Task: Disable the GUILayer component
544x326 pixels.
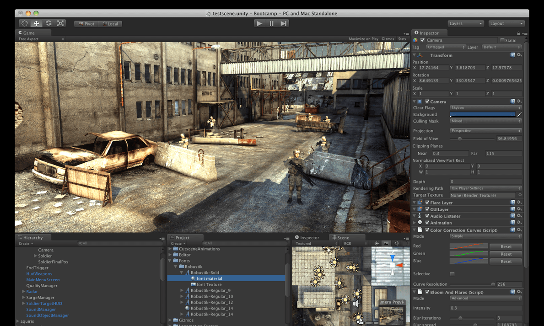Action: pos(427,209)
